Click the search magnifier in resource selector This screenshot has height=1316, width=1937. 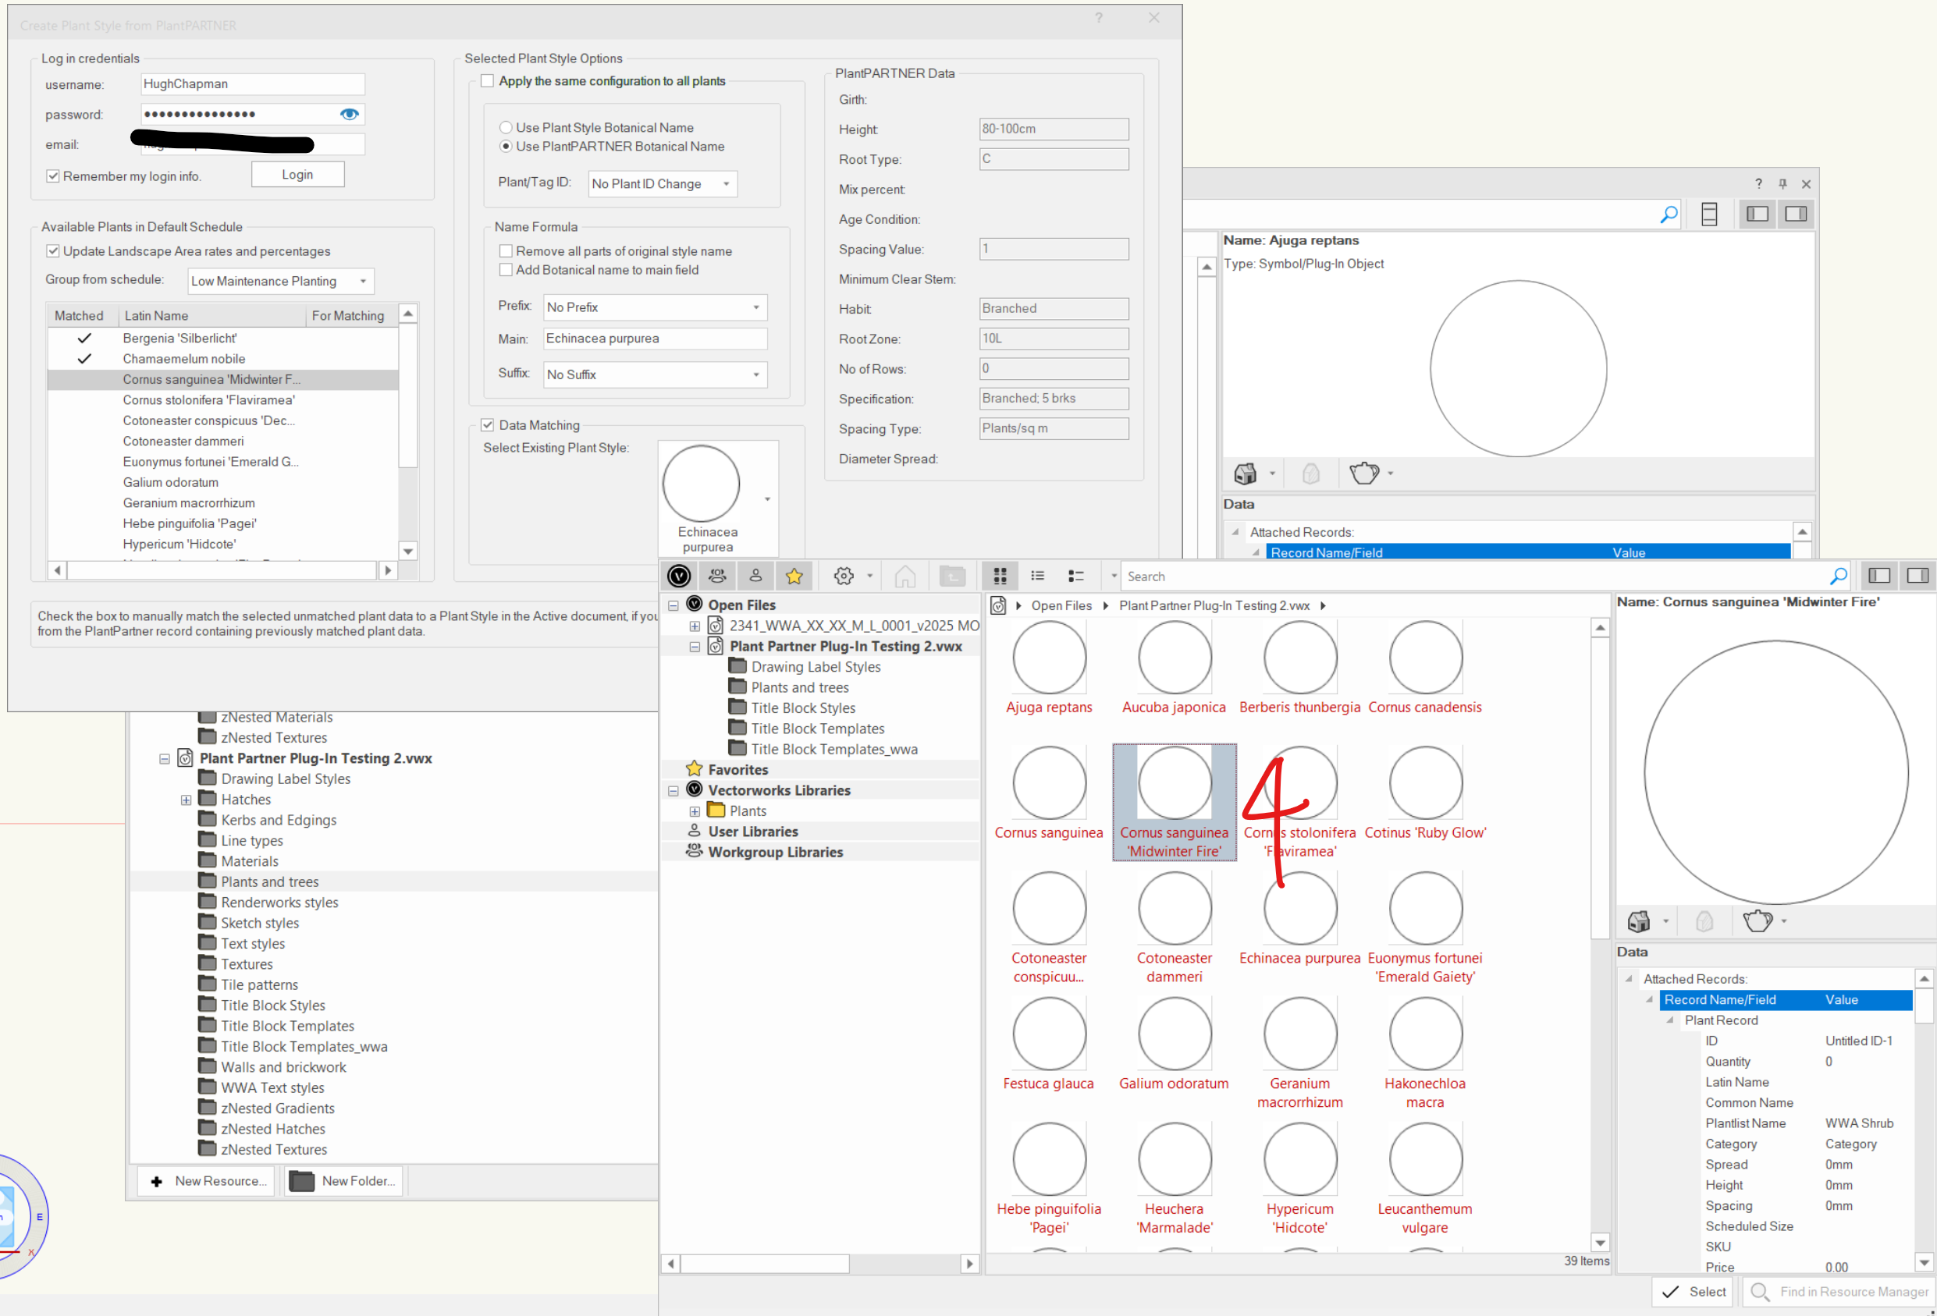1839,576
